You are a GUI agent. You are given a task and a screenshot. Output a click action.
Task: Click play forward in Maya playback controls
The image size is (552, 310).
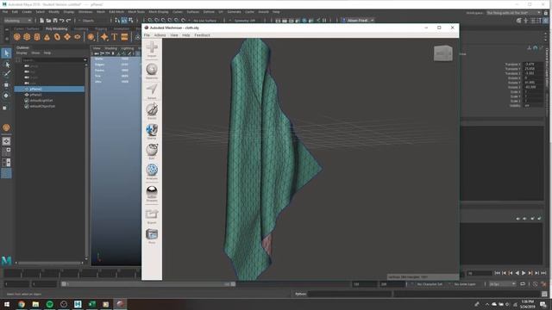524,273
